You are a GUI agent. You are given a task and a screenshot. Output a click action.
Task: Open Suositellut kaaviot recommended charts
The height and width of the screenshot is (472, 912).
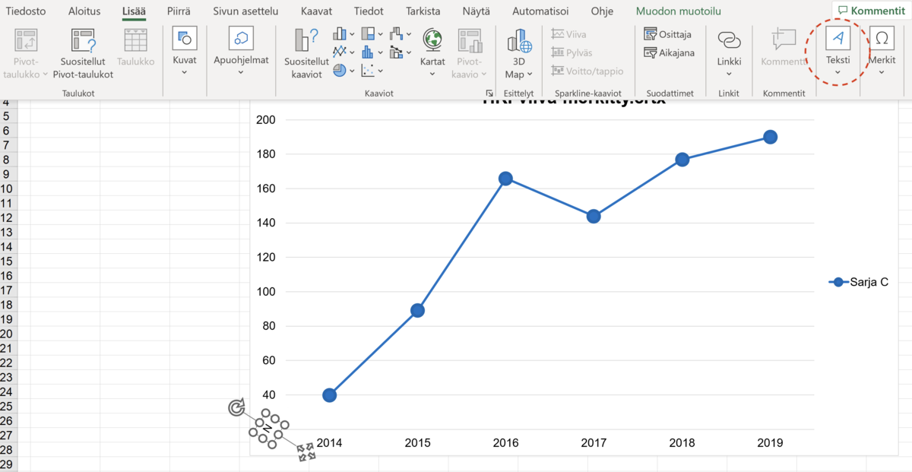(307, 41)
